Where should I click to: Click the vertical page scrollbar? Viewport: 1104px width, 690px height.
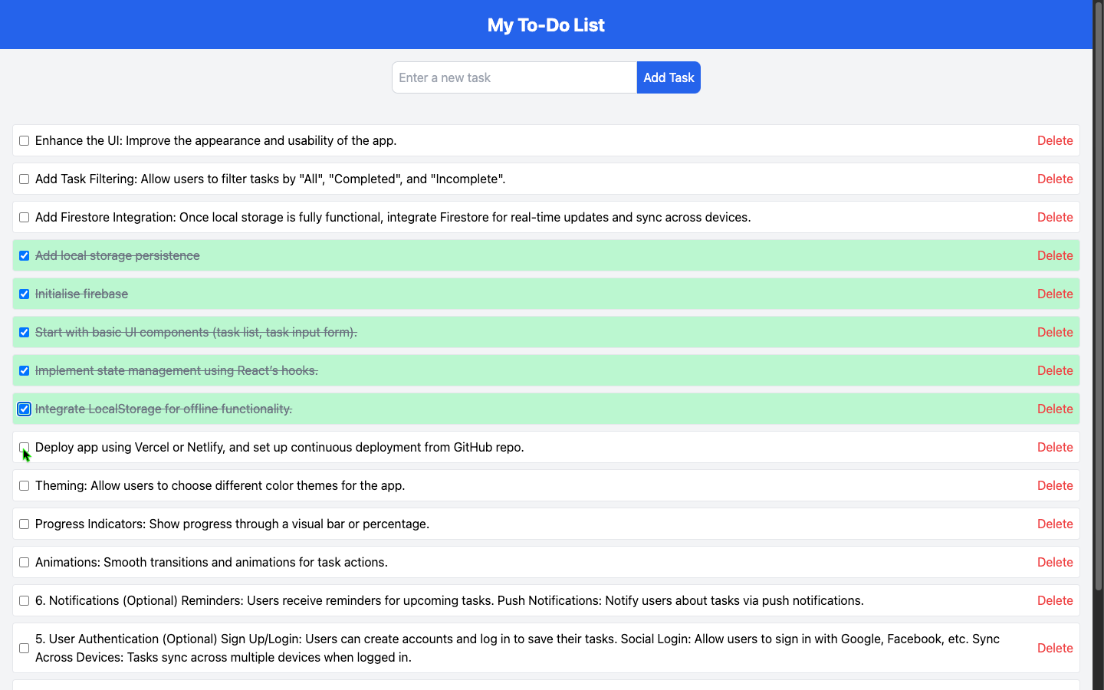(x=1098, y=307)
